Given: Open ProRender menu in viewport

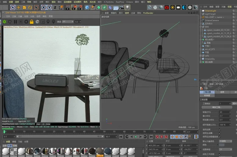Looking at the screenshot, I should click(148, 13).
